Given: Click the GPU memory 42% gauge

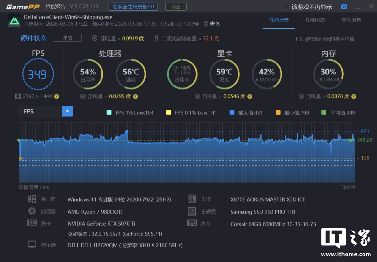Looking at the screenshot, I should point(267,74).
